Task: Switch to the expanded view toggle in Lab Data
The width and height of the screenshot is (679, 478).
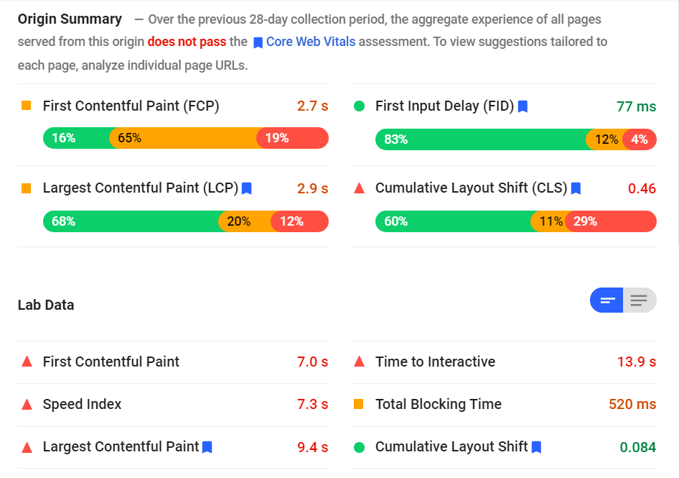Action: [640, 300]
